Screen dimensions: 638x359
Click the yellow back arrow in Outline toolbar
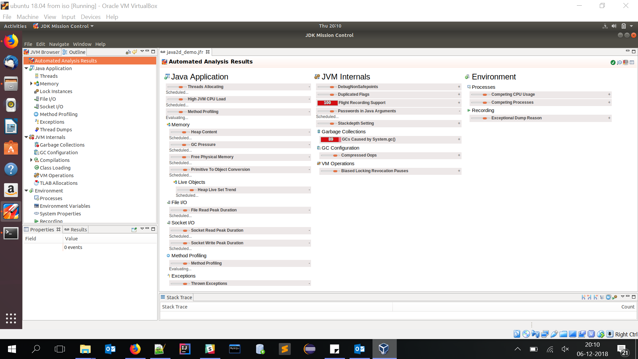point(135,52)
